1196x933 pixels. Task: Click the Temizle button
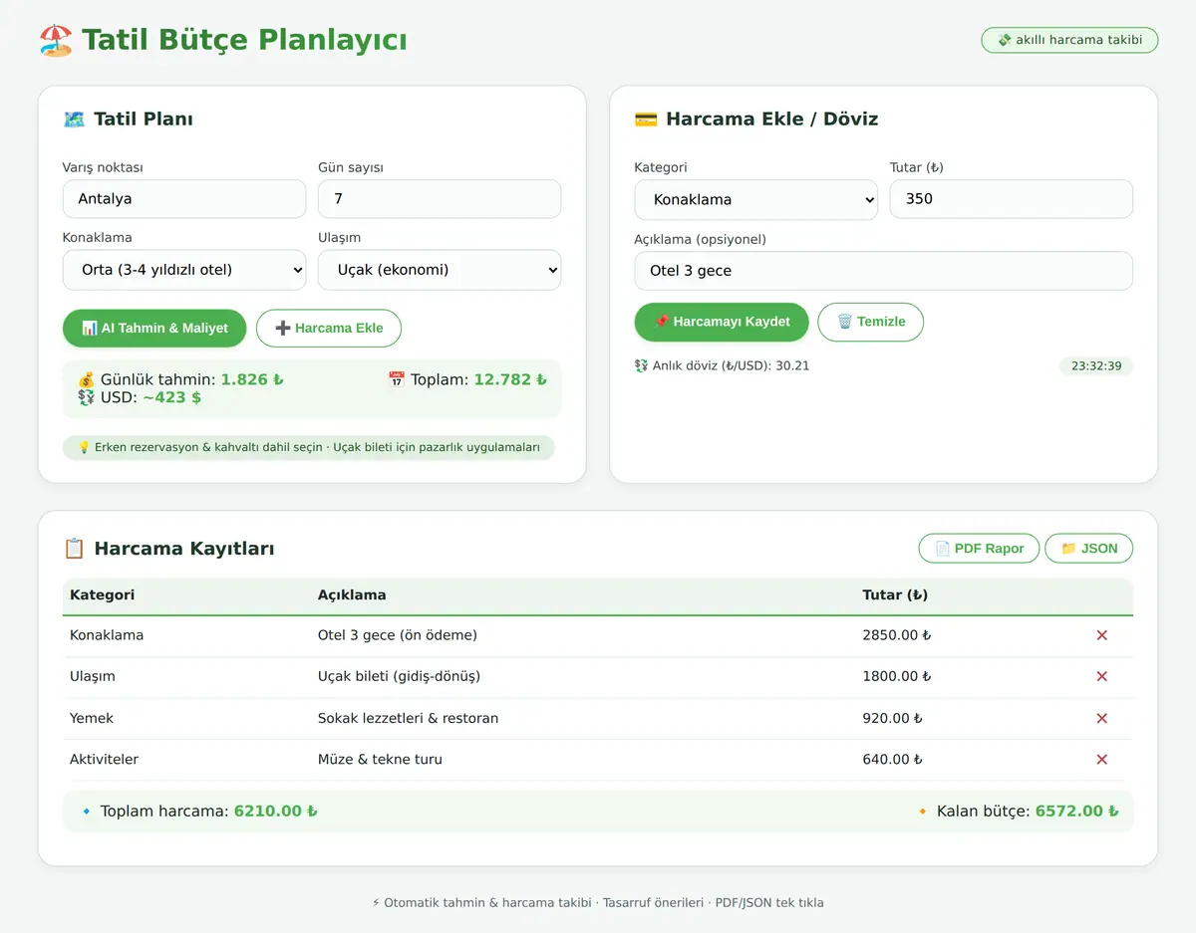click(x=871, y=322)
